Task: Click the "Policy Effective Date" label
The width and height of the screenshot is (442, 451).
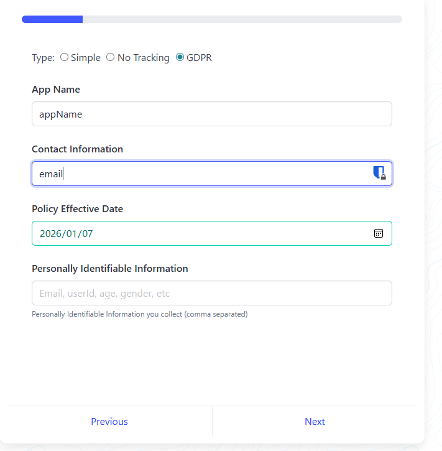Action: (77, 209)
